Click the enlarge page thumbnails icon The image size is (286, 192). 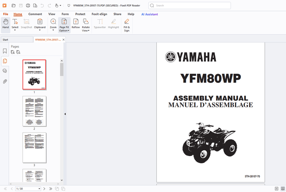coord(12,52)
